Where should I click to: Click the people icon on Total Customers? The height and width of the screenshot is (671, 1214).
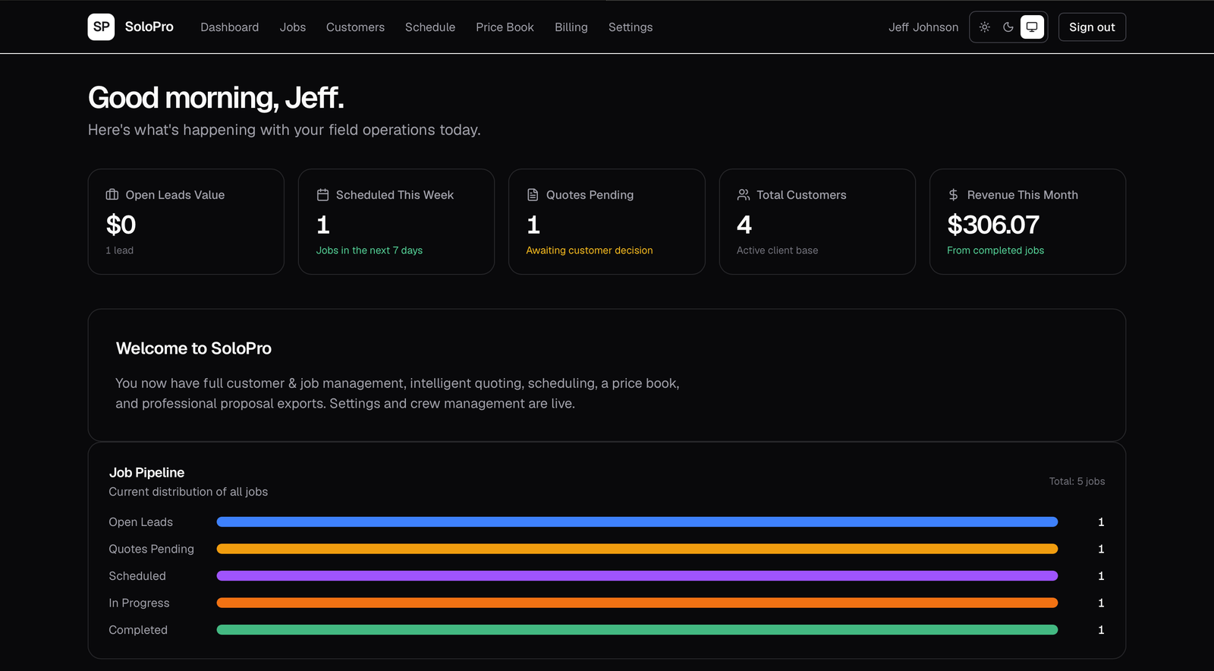pyautogui.click(x=744, y=195)
